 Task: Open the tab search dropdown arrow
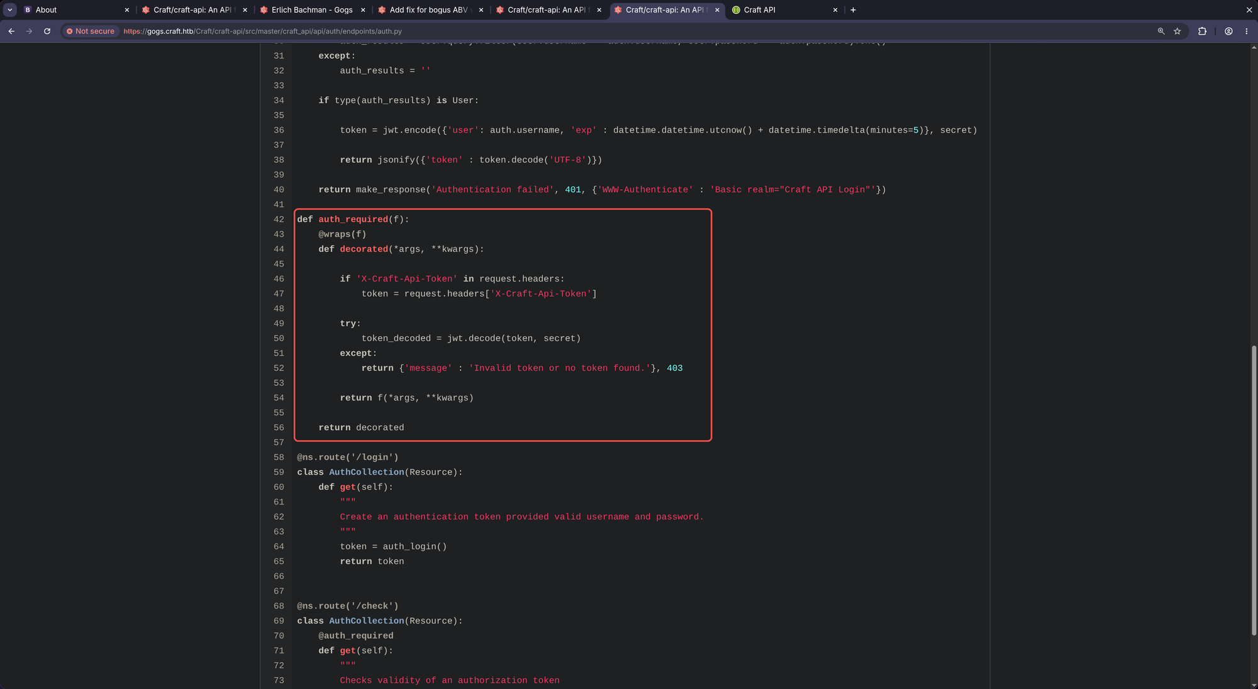pos(10,10)
